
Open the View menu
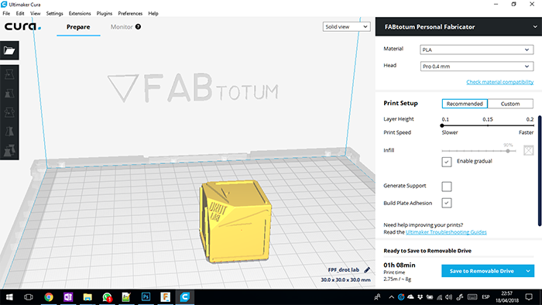[36, 13]
